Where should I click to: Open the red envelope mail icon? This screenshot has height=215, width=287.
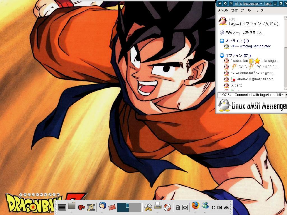[112, 207]
